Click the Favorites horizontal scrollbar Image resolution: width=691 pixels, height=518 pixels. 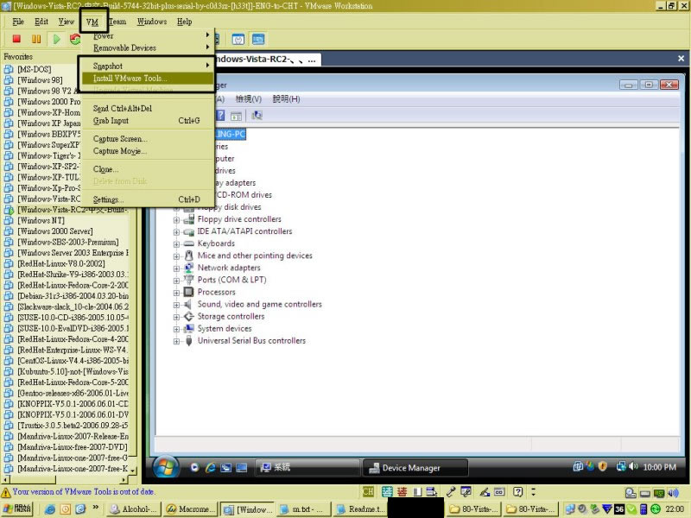pyautogui.click(x=66, y=479)
